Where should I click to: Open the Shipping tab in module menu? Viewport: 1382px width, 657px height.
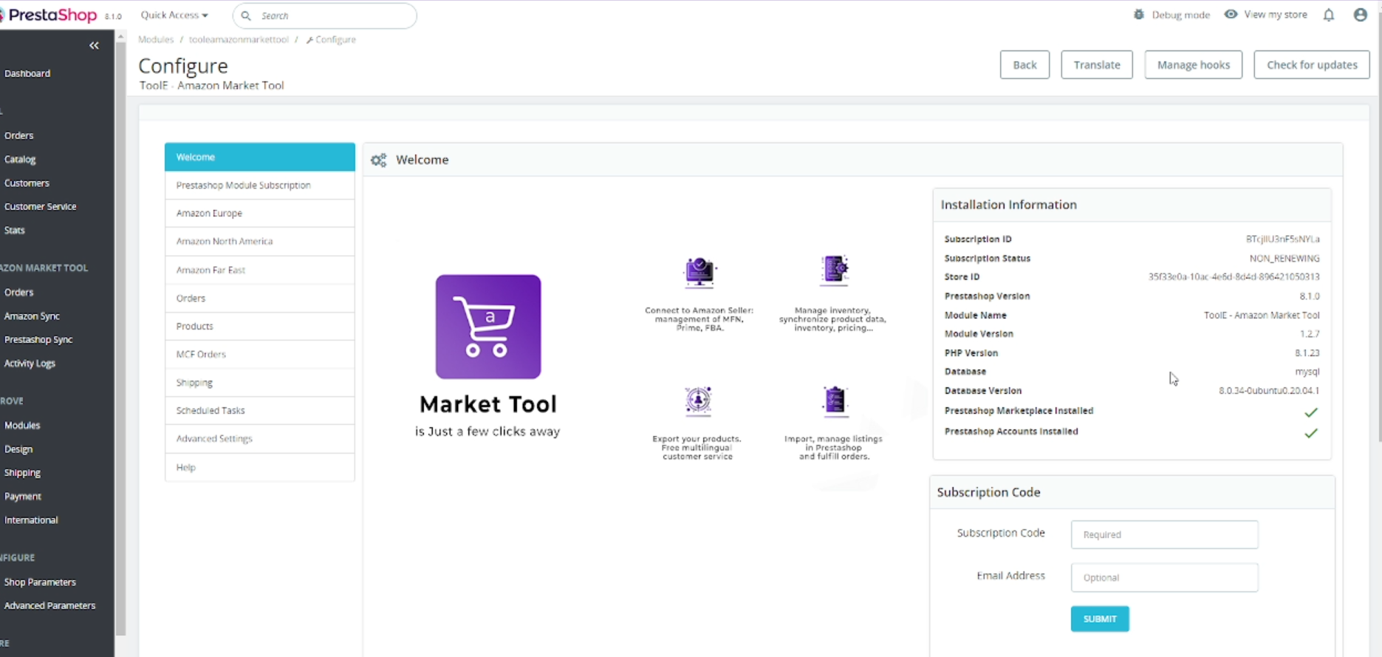(x=260, y=383)
